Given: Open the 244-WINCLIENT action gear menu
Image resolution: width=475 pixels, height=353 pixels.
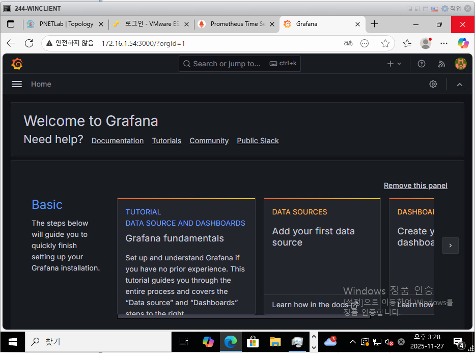Looking at the screenshot, I should [x=451, y=9].
